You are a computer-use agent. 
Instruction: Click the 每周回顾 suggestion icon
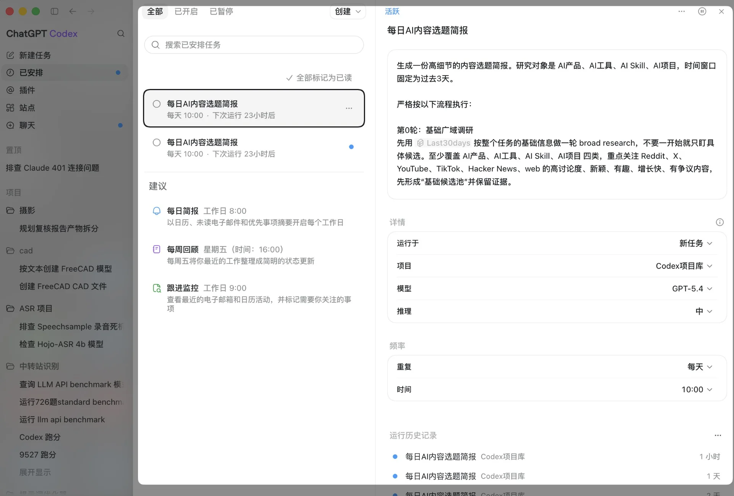coord(157,249)
